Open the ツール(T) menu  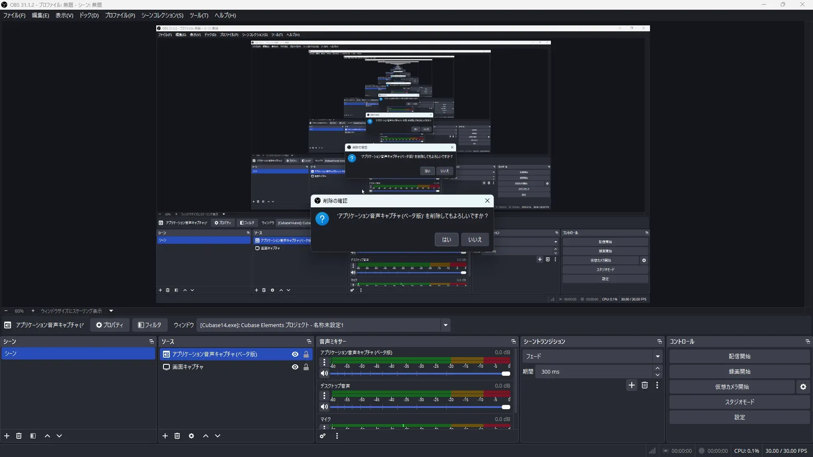[199, 15]
